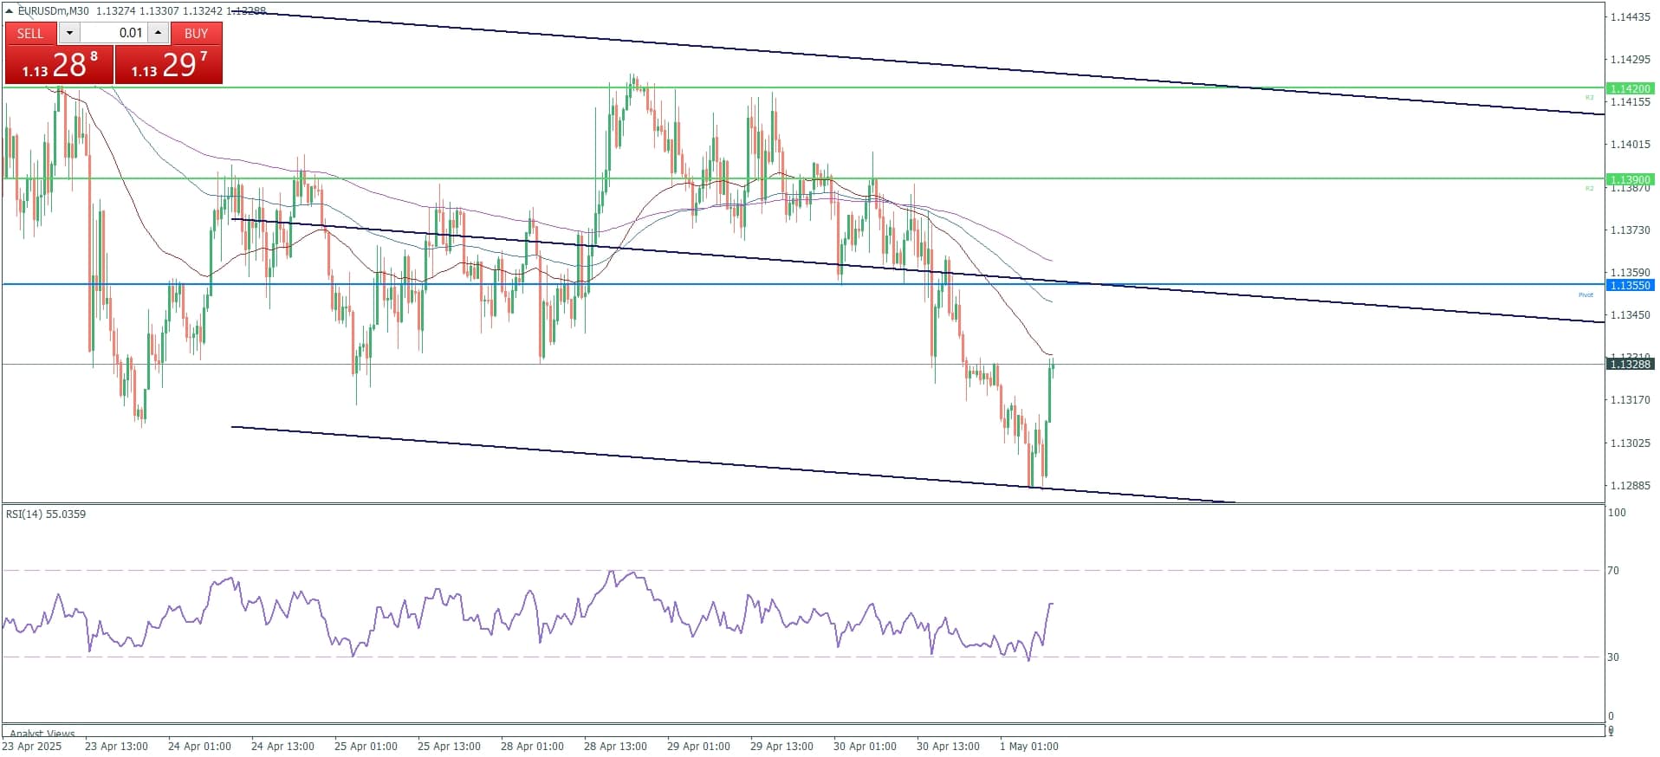Click the 23 Apr 2025 date label

32,746
